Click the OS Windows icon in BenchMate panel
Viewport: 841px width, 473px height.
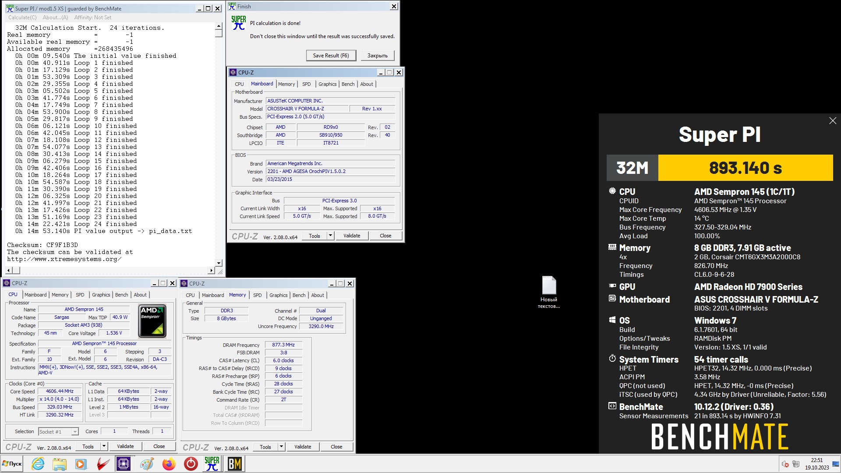pyautogui.click(x=612, y=320)
